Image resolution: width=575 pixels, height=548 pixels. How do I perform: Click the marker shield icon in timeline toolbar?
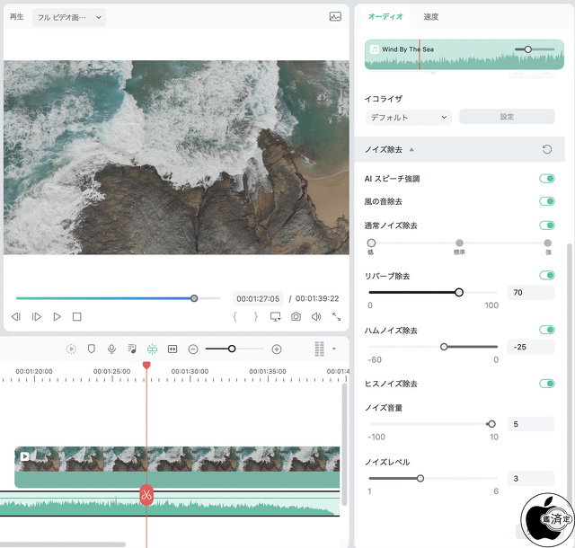point(92,349)
